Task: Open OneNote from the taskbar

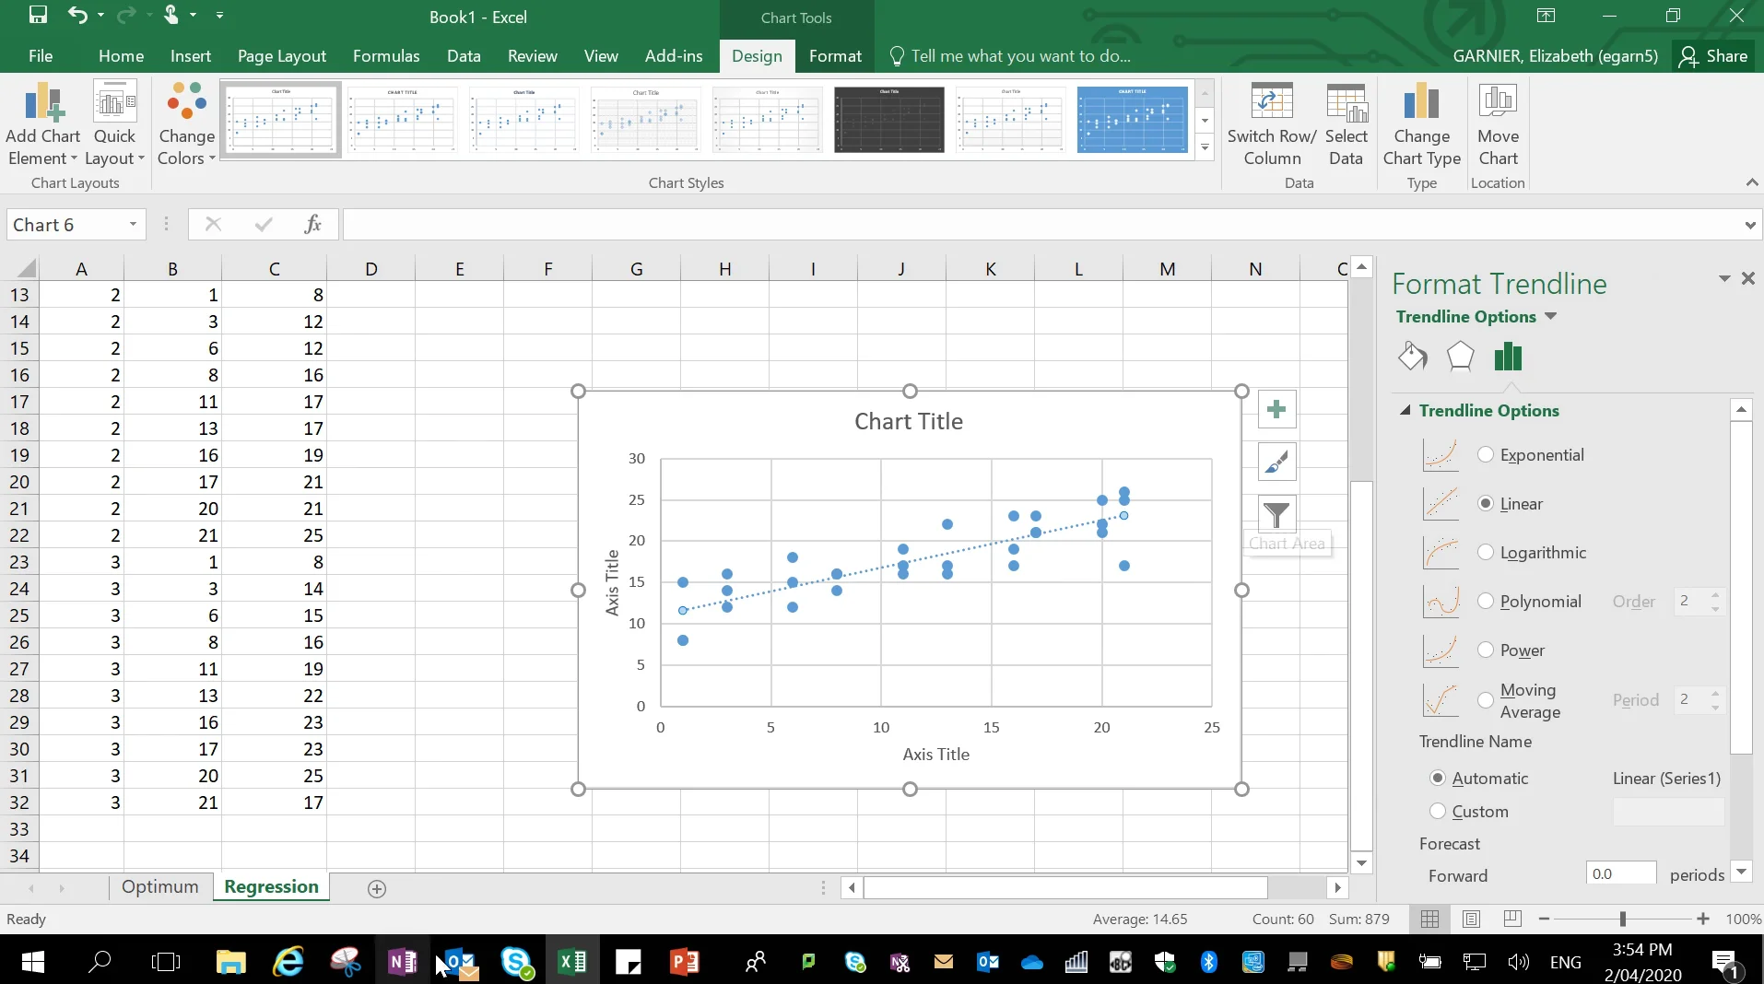Action: pos(403,962)
